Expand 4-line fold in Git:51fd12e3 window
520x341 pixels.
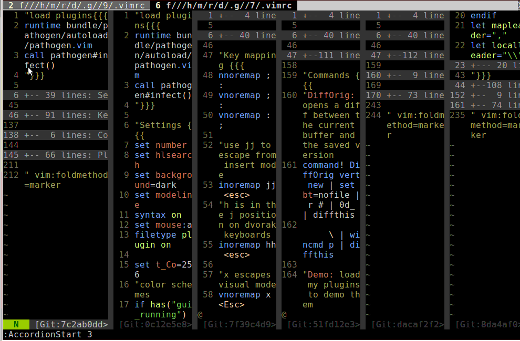point(321,16)
